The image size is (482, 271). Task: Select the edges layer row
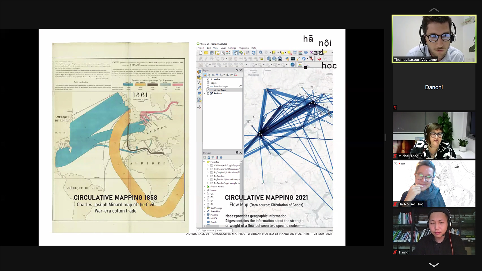(x=223, y=83)
